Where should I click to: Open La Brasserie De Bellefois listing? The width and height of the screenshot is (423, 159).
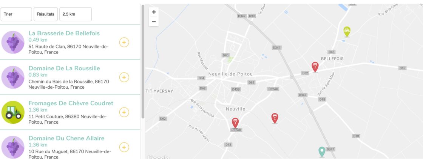pyautogui.click(x=64, y=33)
